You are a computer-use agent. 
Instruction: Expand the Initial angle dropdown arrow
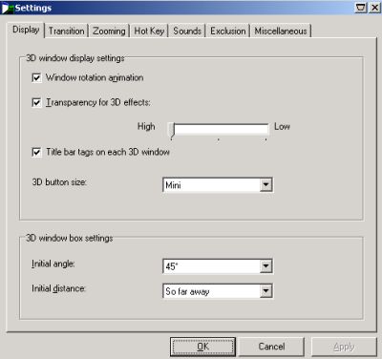pos(265,266)
